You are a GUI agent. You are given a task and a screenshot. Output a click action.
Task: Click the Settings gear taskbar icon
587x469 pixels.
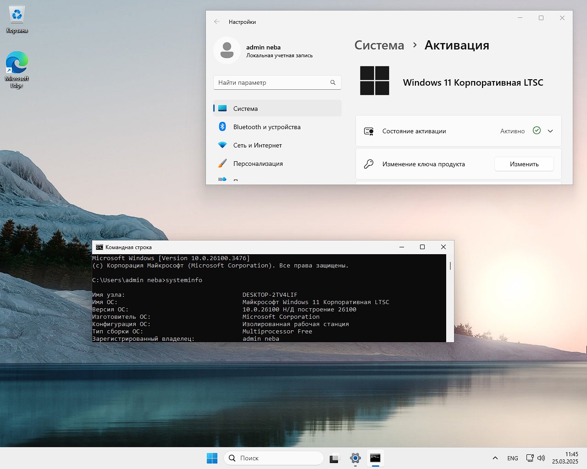tap(355, 458)
